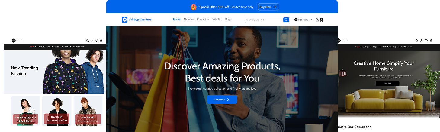Open the search icon on the fashion site header

tap(88, 41)
